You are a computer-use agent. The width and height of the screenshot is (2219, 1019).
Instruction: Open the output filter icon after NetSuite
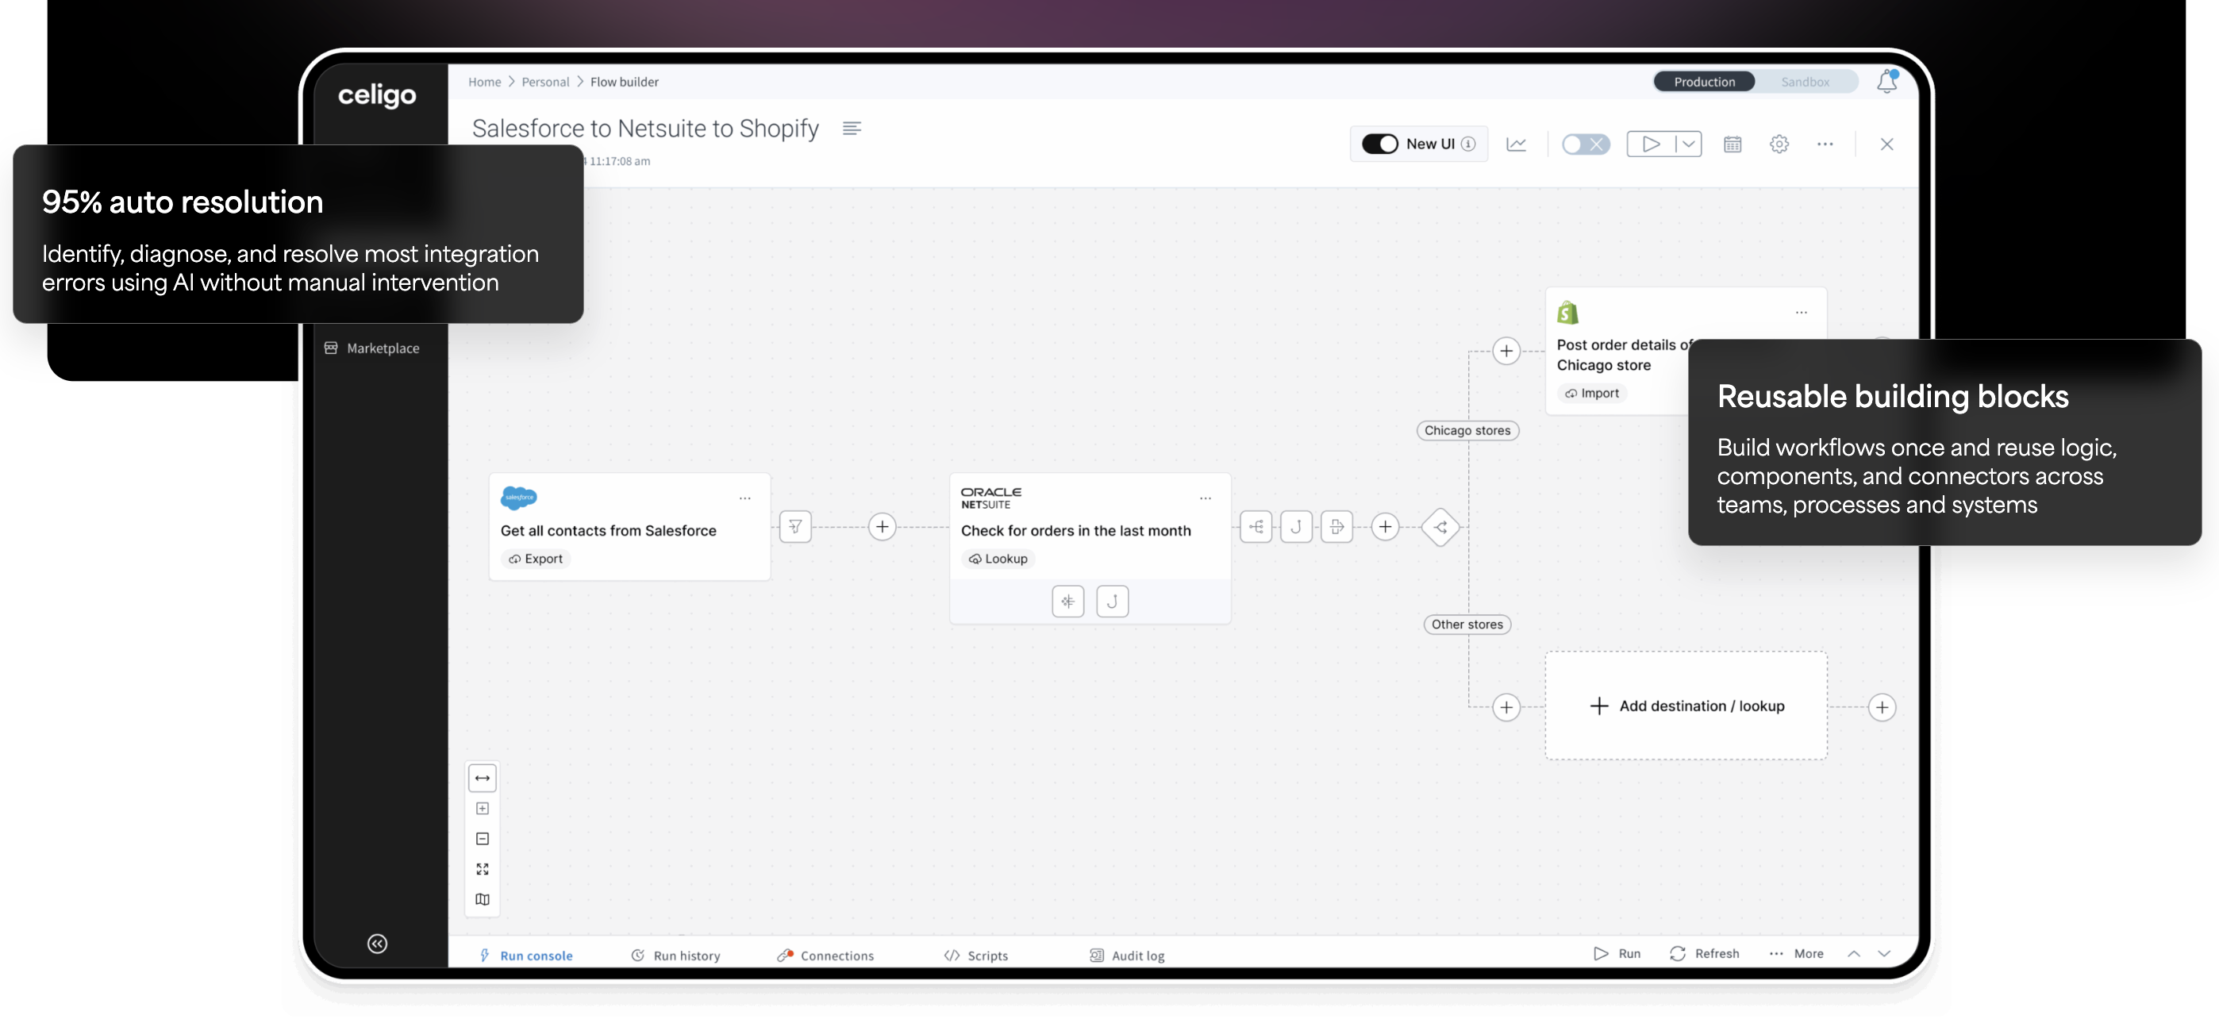click(1337, 526)
